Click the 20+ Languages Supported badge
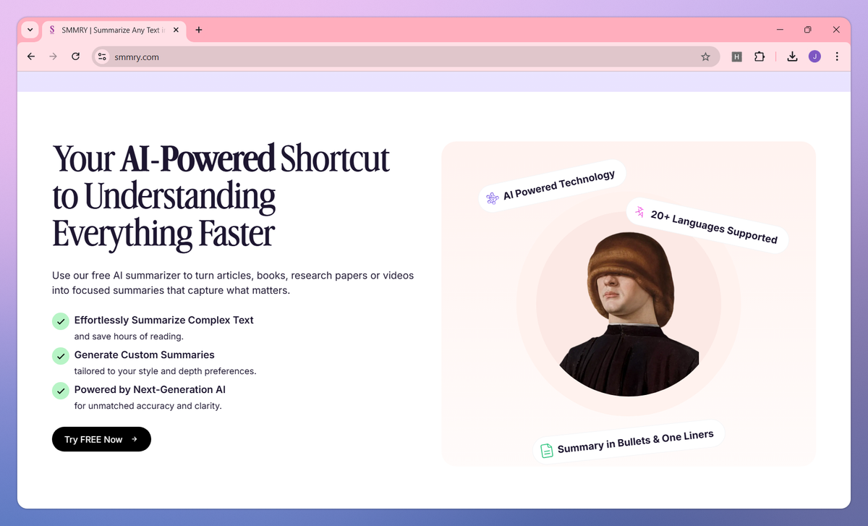Screen dimensions: 868x526 707,225
